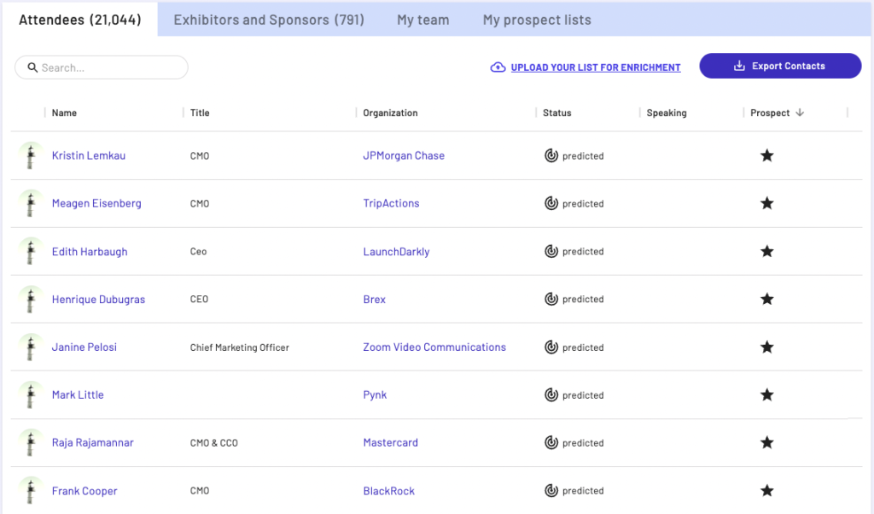Click predicted status icon for Mastercard row

(x=551, y=442)
